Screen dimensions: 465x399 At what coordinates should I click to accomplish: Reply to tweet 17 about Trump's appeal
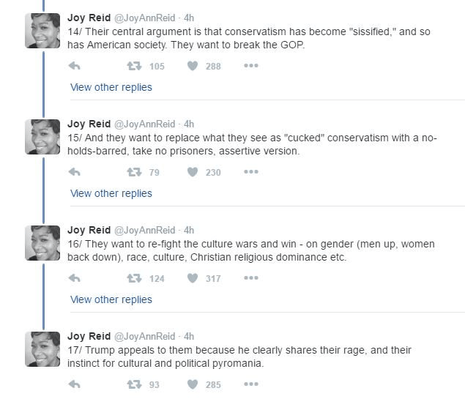[74, 384]
